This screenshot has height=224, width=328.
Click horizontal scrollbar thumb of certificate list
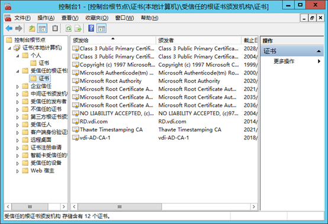tap(120, 207)
